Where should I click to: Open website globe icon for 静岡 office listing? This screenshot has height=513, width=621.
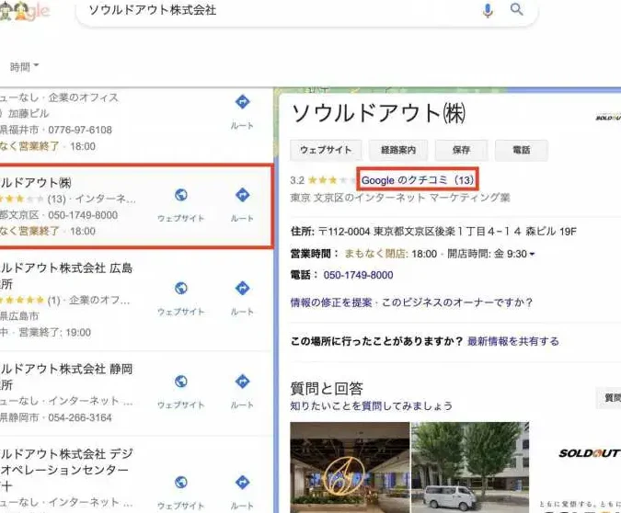coord(181,381)
